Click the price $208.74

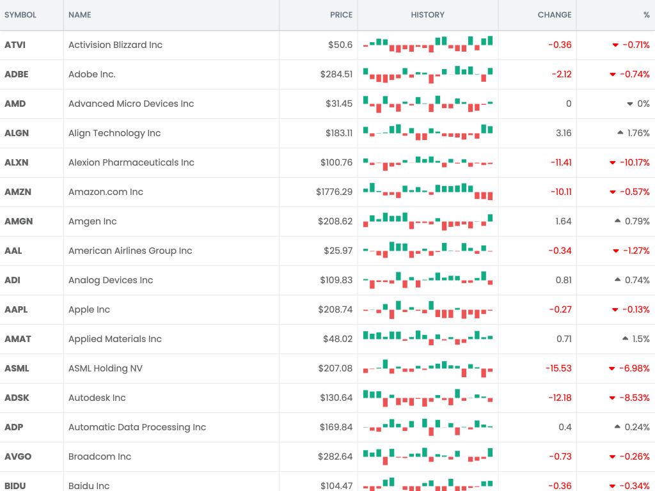coord(335,309)
